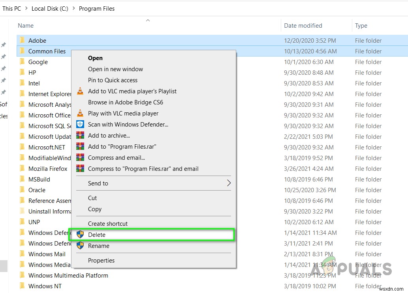Click the second pin icon in the sidebar
This screenshot has height=293, width=408.
tap(3, 55)
